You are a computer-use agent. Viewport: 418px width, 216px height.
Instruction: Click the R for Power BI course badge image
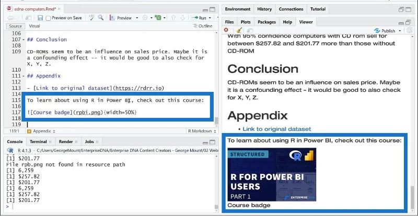pos(272,174)
